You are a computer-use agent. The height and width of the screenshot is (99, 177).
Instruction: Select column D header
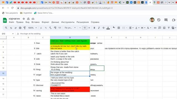click(70, 37)
